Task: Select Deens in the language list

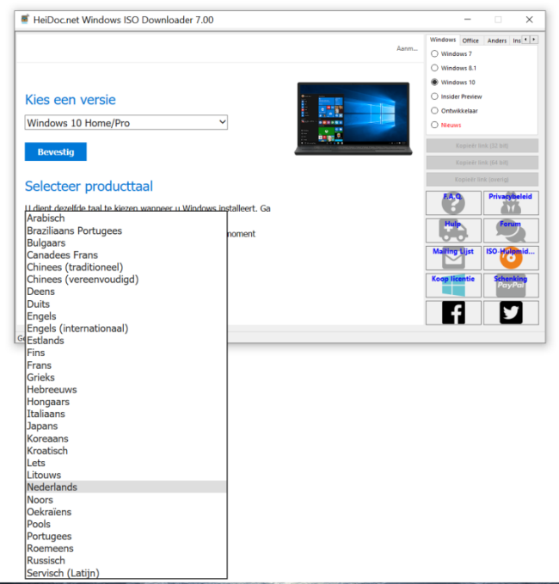Action: [x=126, y=292]
